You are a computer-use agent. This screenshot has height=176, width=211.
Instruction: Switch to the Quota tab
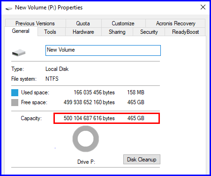click(x=83, y=23)
